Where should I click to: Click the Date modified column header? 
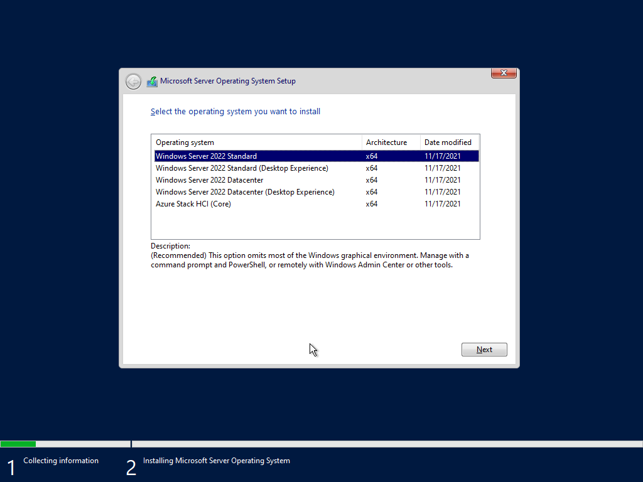coord(448,142)
